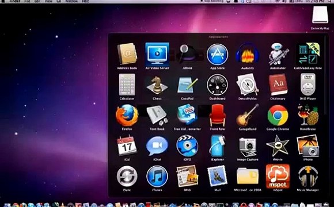
Task: Launch CalcMadeEasy Free
Action: point(308,54)
